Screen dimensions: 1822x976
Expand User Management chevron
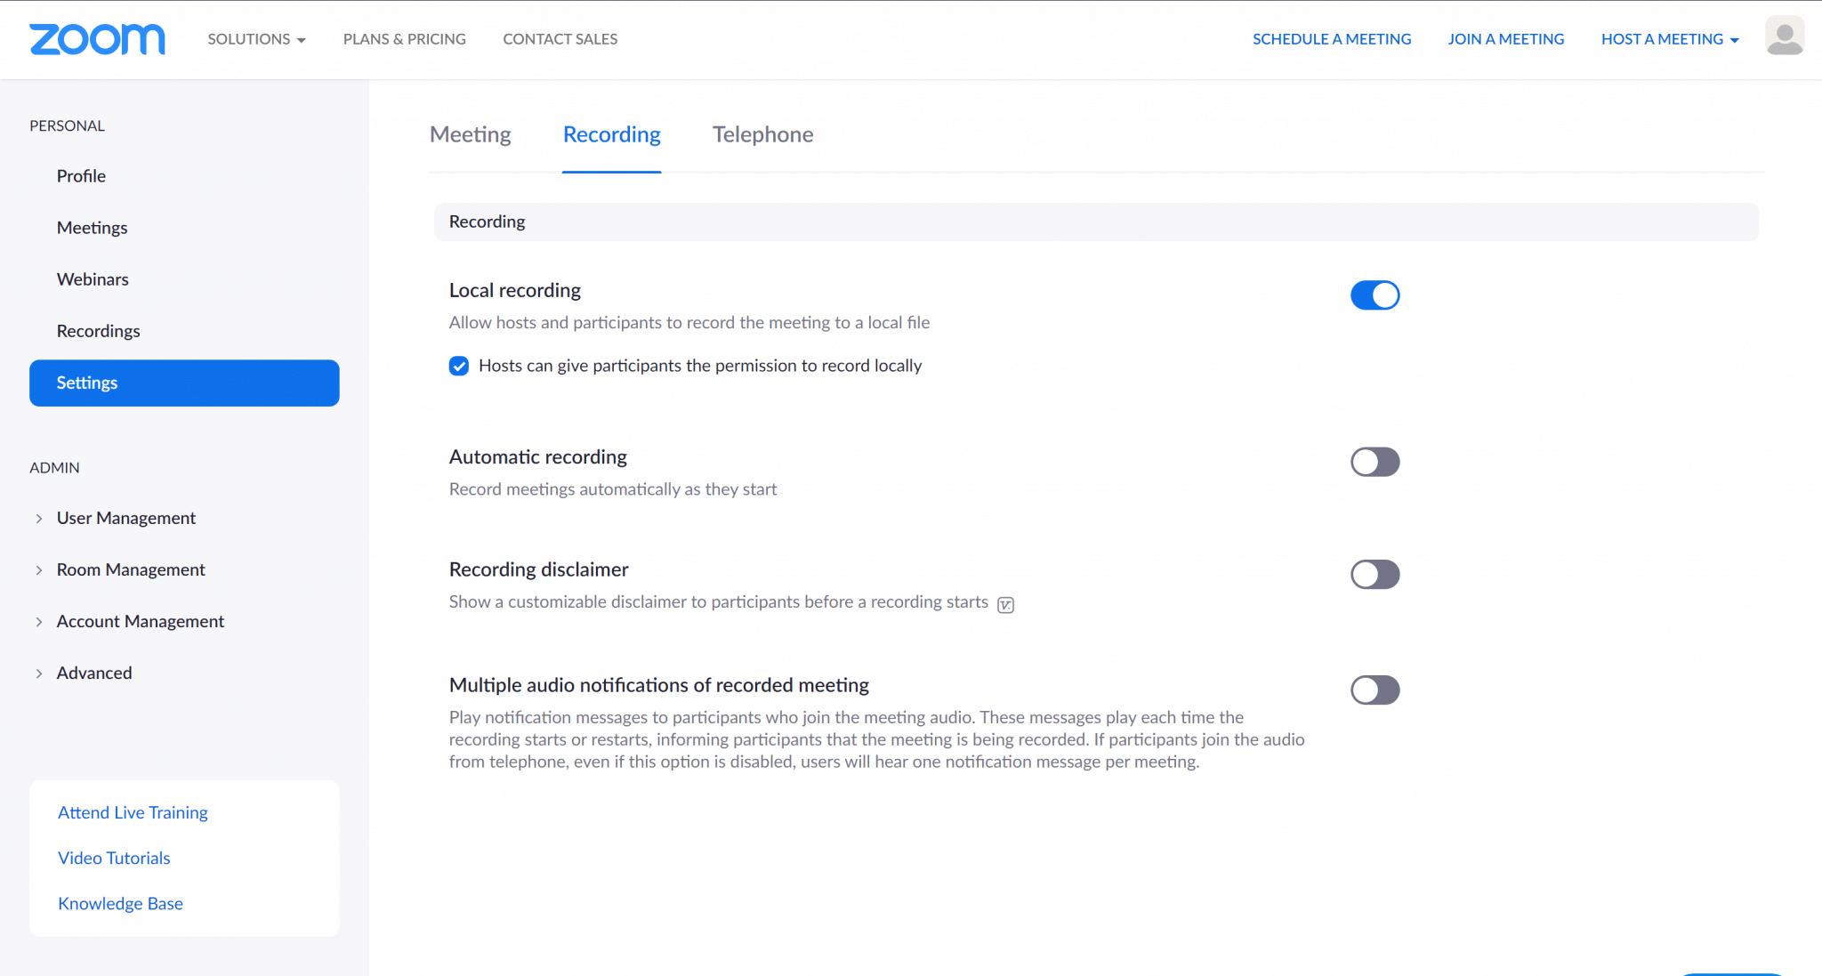(x=39, y=519)
